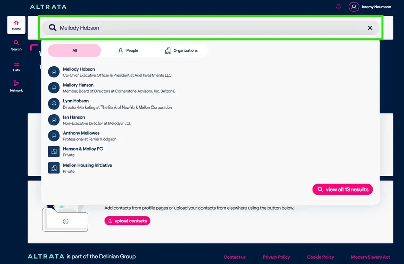Click Lynn Hobson's profile avatar icon
The image size is (404, 264).
pyautogui.click(x=54, y=104)
